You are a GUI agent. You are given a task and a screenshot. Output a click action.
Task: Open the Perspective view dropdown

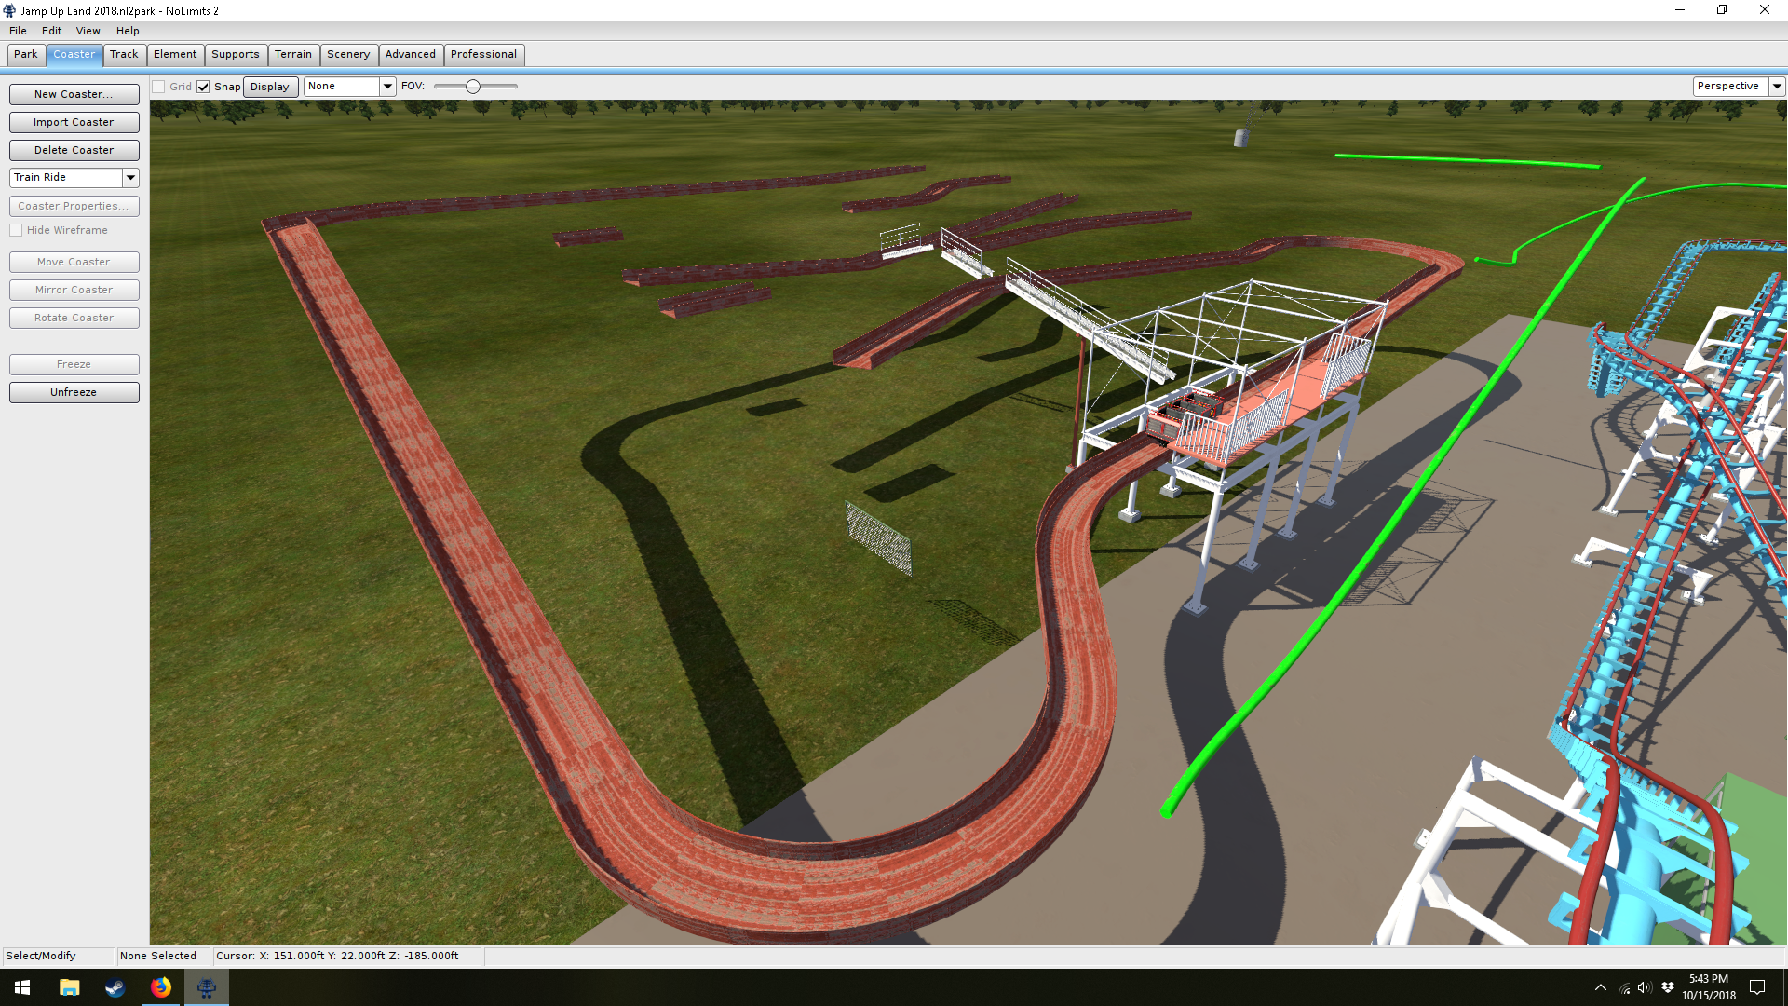click(1777, 86)
